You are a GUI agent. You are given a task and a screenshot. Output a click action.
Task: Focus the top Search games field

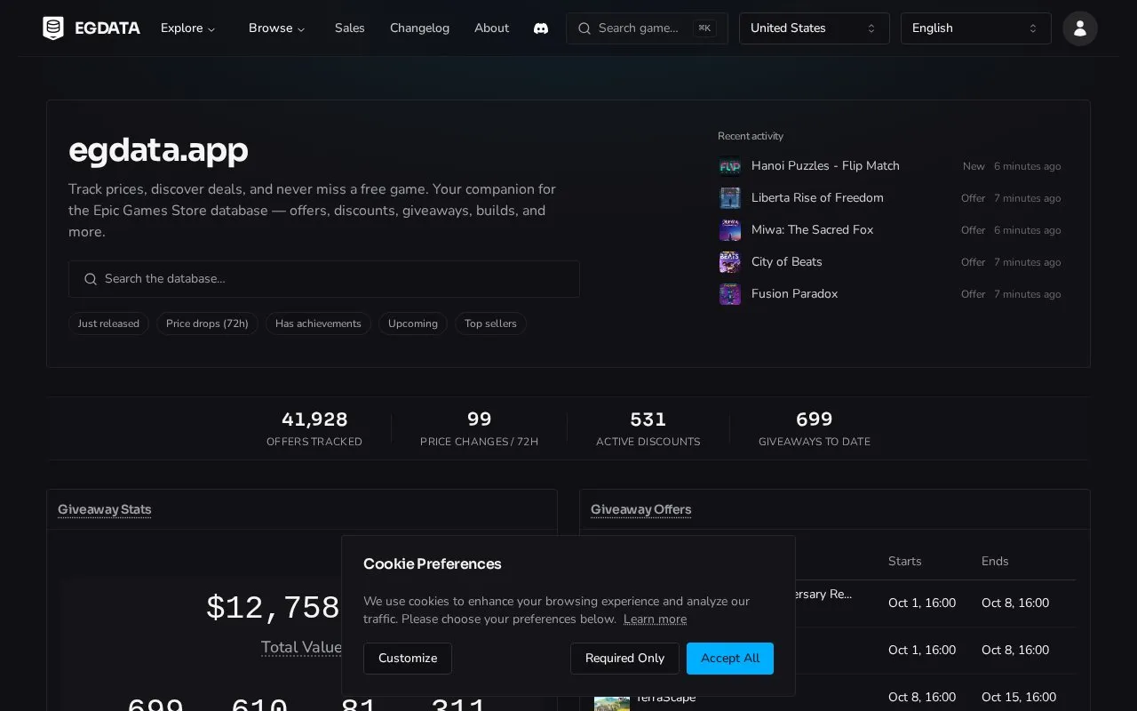coord(647,28)
